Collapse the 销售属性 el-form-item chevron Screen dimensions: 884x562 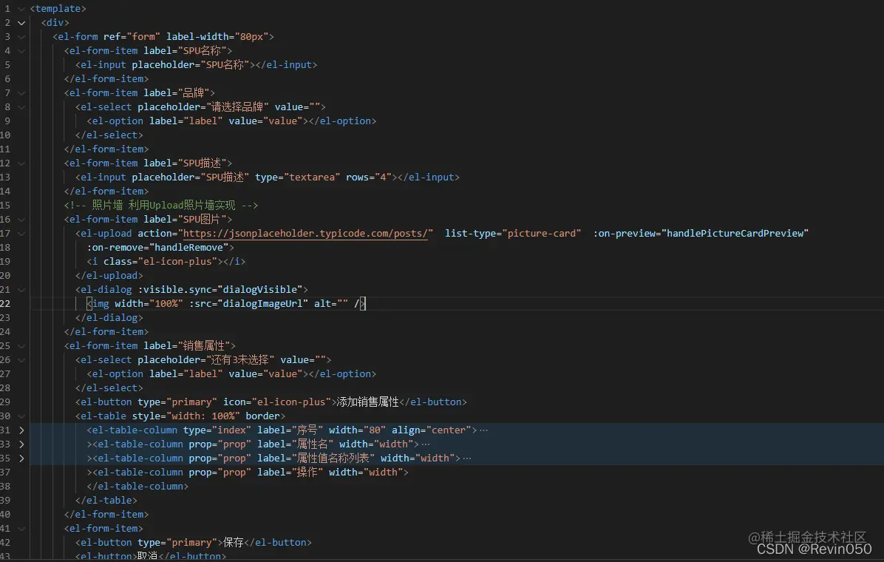click(x=21, y=346)
